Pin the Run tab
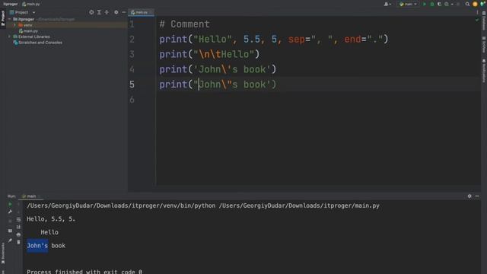This screenshot has width=487, height=274. tap(10, 241)
